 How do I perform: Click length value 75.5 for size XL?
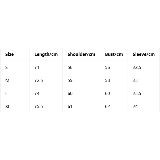39,106
